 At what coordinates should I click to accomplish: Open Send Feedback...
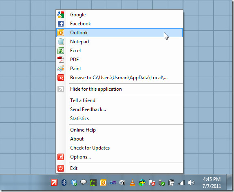click(x=119, y=109)
